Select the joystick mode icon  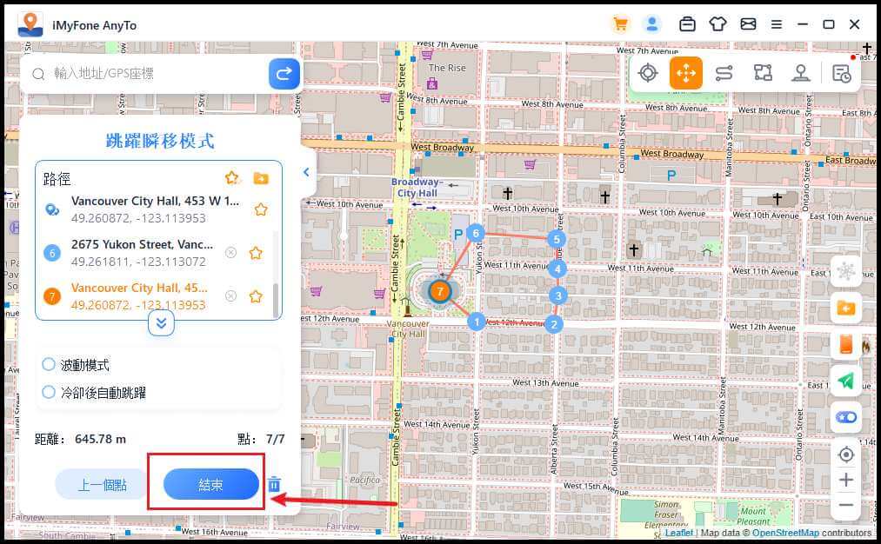801,73
